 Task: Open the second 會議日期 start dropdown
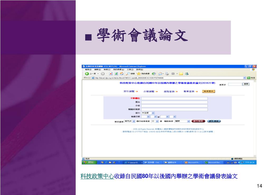pos(153,117)
